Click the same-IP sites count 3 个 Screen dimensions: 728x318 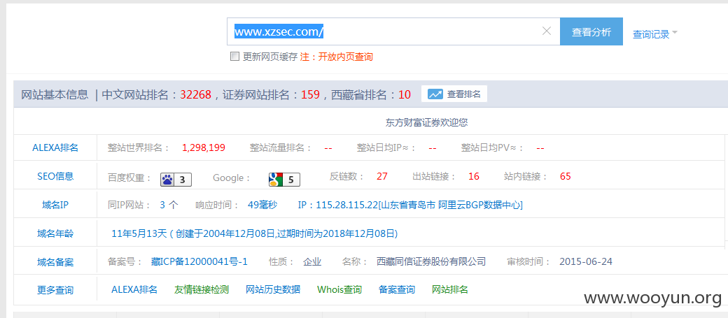tap(169, 205)
